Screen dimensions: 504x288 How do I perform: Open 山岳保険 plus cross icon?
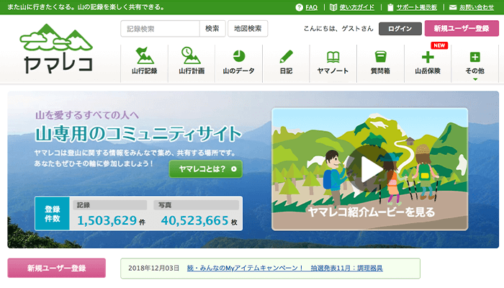pos(428,57)
